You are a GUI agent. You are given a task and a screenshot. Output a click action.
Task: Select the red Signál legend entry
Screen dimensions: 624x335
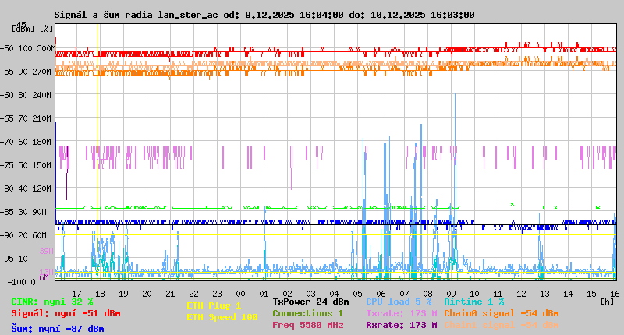[x=66, y=313]
